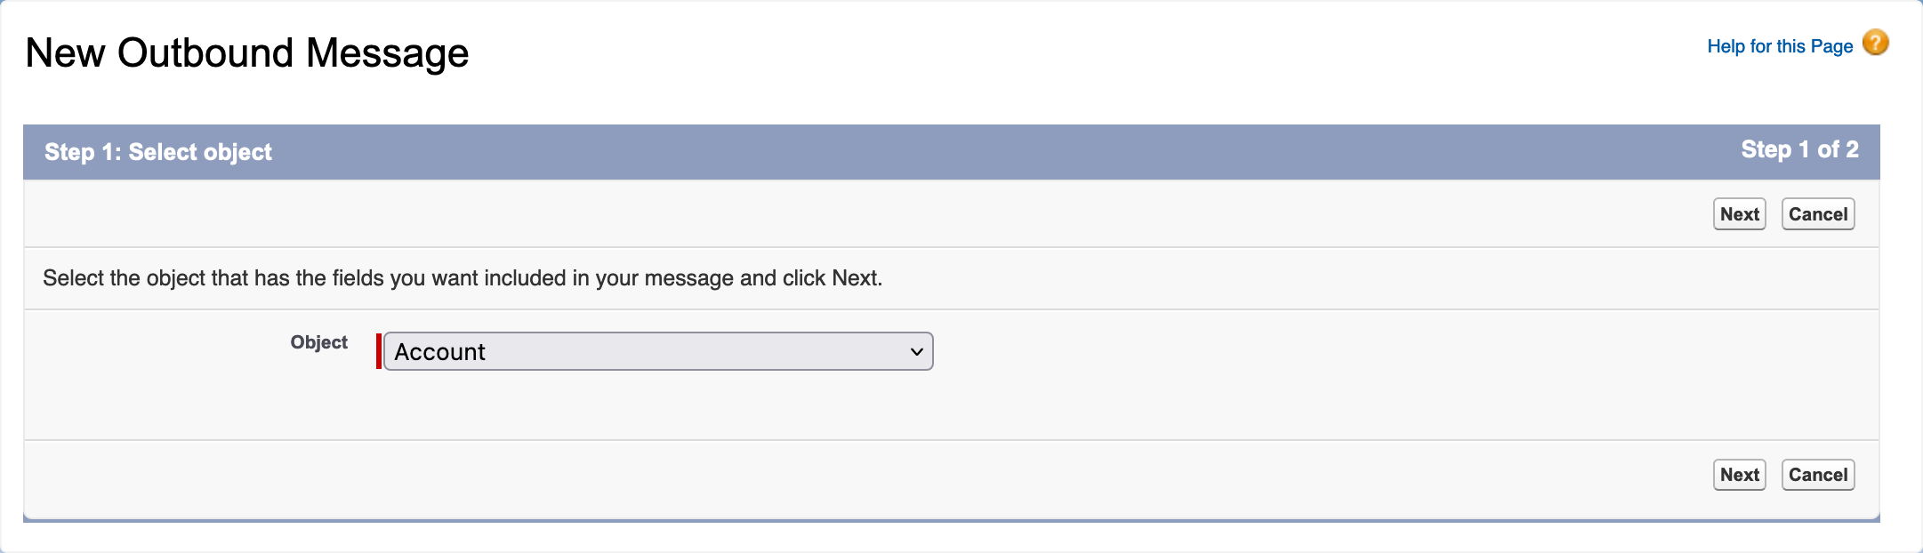Click the word "Message" in page title
Viewport: 1923px width, 553px height.
387,53
